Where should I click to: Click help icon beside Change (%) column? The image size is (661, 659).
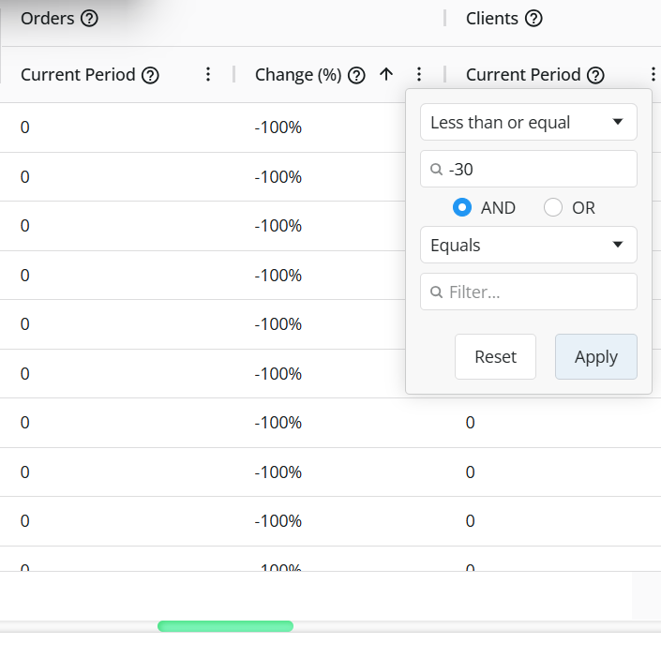[356, 75]
